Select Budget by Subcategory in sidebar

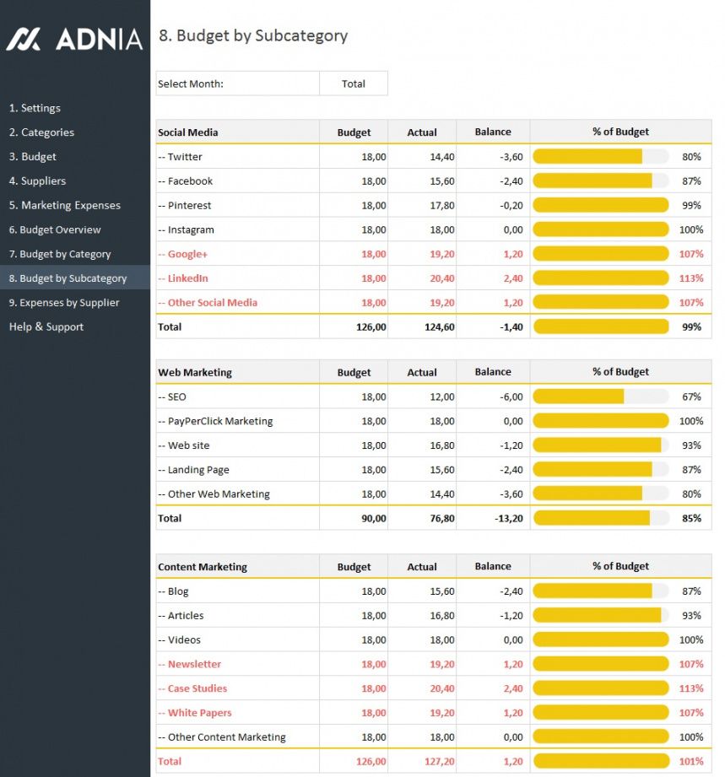pos(68,278)
